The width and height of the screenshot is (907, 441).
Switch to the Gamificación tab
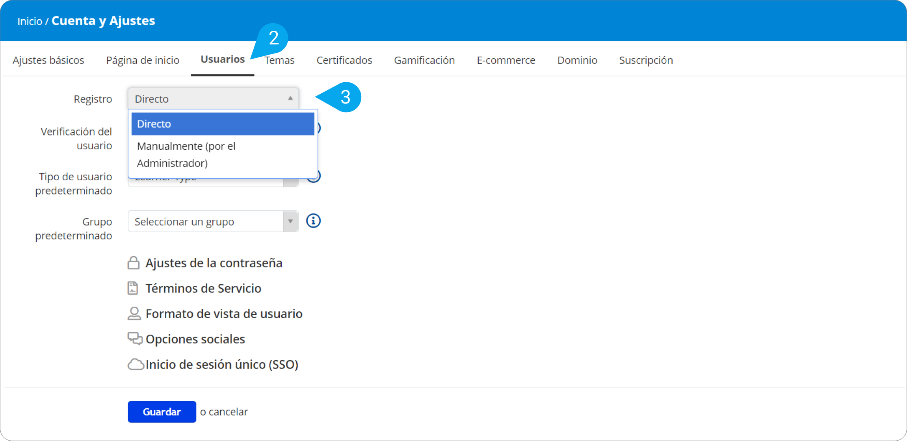(424, 60)
